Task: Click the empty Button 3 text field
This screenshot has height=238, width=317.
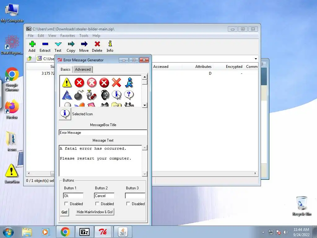Action: point(135,196)
